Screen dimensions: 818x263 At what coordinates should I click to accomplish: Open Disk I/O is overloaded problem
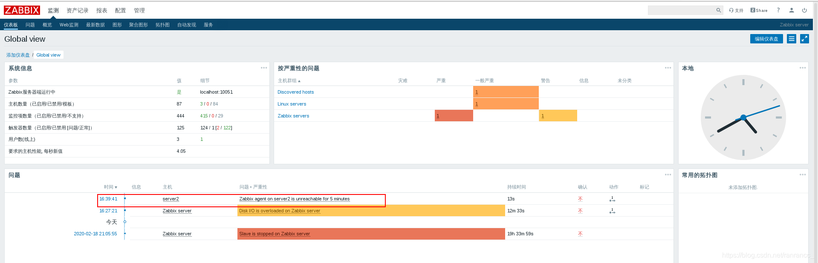[x=280, y=211]
